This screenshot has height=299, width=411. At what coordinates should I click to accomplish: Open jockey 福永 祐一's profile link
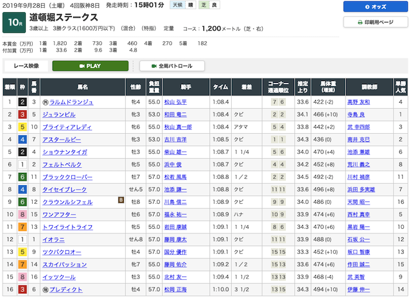[x=175, y=215]
